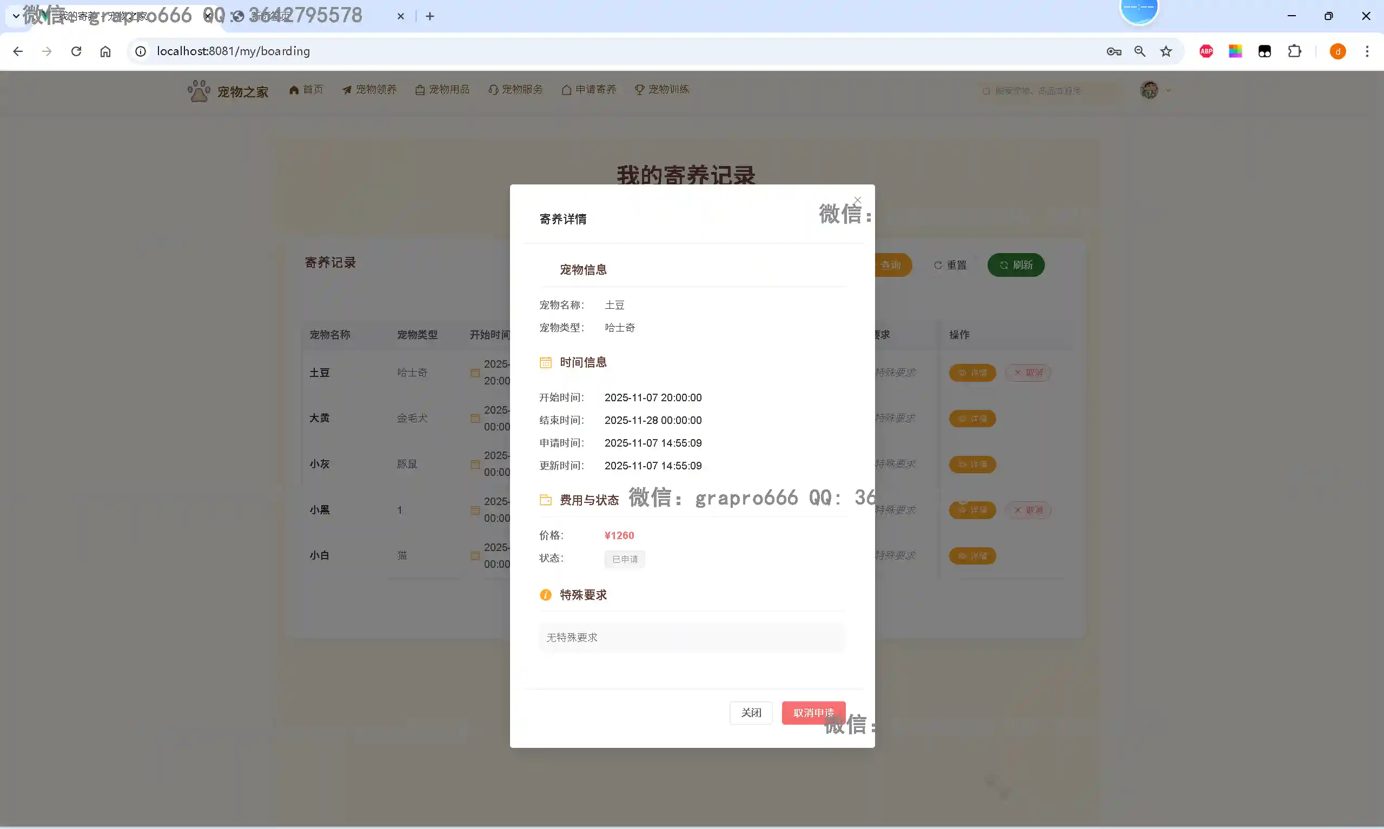Screen dimensions: 1384x829
Task: Bookmark this page with star icon
Action: click(1166, 51)
